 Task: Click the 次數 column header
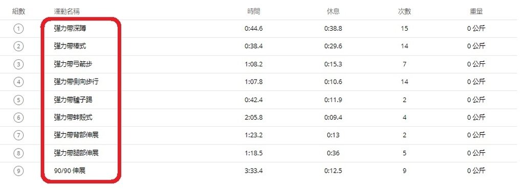click(x=404, y=11)
